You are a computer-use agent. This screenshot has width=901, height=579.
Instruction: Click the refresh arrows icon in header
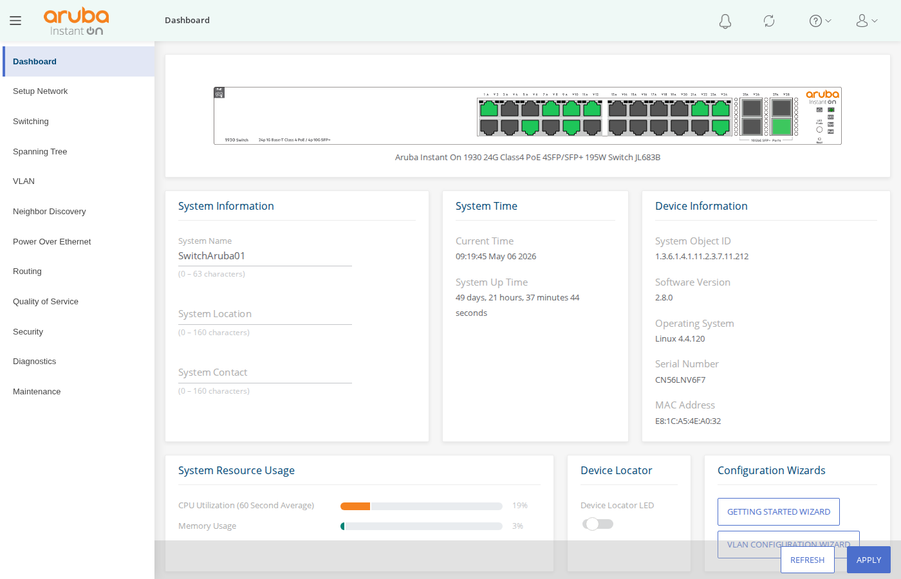coord(769,21)
